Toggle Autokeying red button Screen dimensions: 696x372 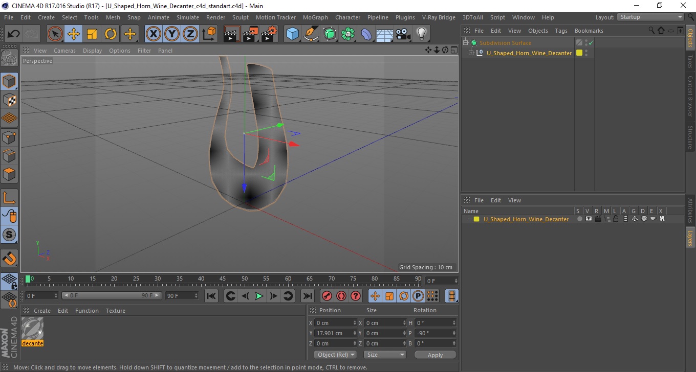(341, 296)
